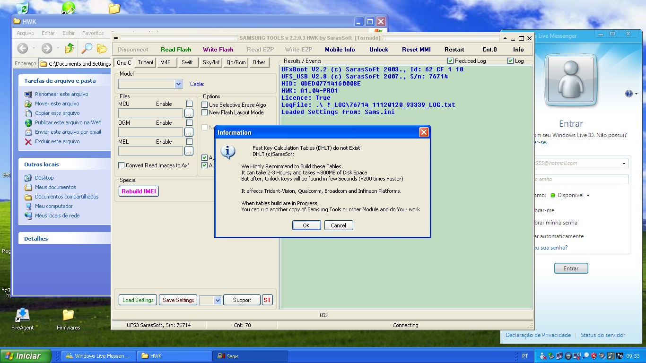Switch to the Qc/Bcm tab
The width and height of the screenshot is (646, 363).
[x=236, y=62]
